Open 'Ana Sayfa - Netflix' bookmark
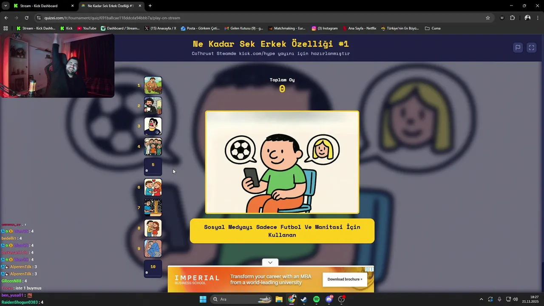The height and width of the screenshot is (306, 544). click(359, 28)
